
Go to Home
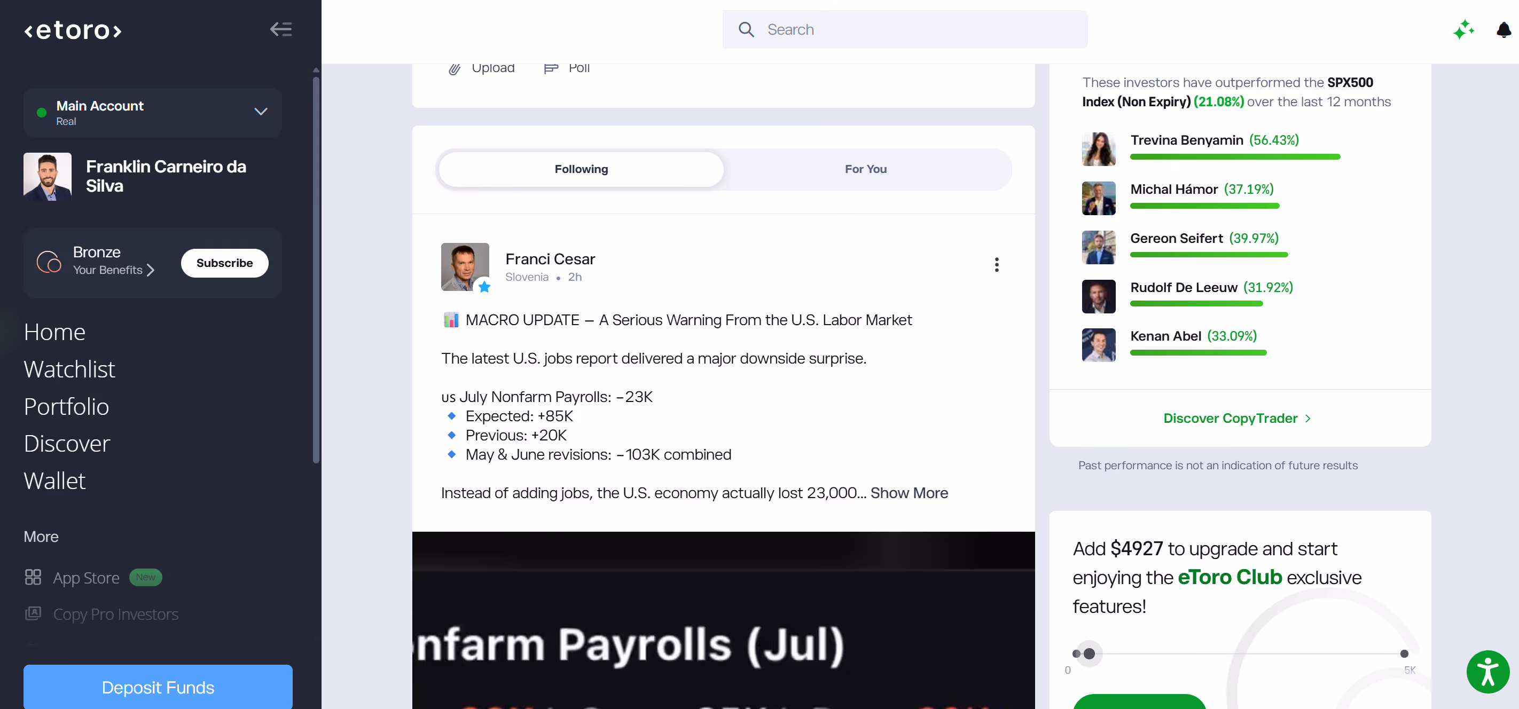click(x=55, y=332)
